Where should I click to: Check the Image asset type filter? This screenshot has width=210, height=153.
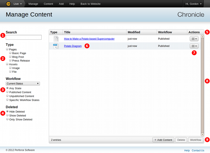(11, 68)
